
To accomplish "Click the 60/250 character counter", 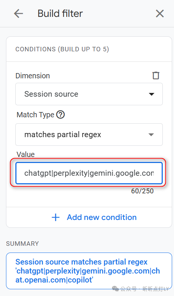I will click(x=142, y=191).
